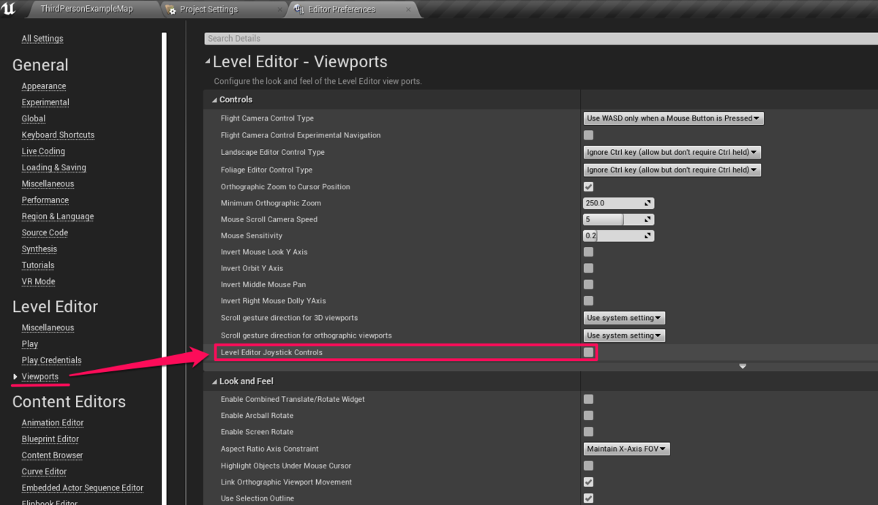This screenshot has height=505, width=878.
Task: Enable Level Editor Joystick Controls checkbox
Action: pos(588,352)
